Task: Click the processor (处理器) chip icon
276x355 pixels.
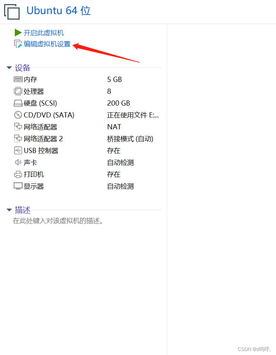Action: click(18, 91)
